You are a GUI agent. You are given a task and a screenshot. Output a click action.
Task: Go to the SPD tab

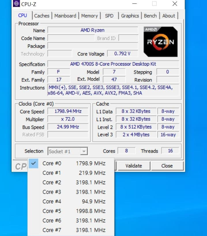coord(109,16)
